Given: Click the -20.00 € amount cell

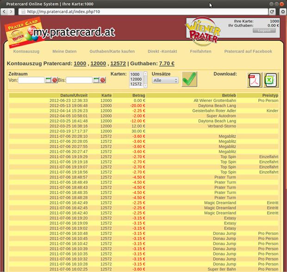Looking at the screenshot, I should click(137, 106).
